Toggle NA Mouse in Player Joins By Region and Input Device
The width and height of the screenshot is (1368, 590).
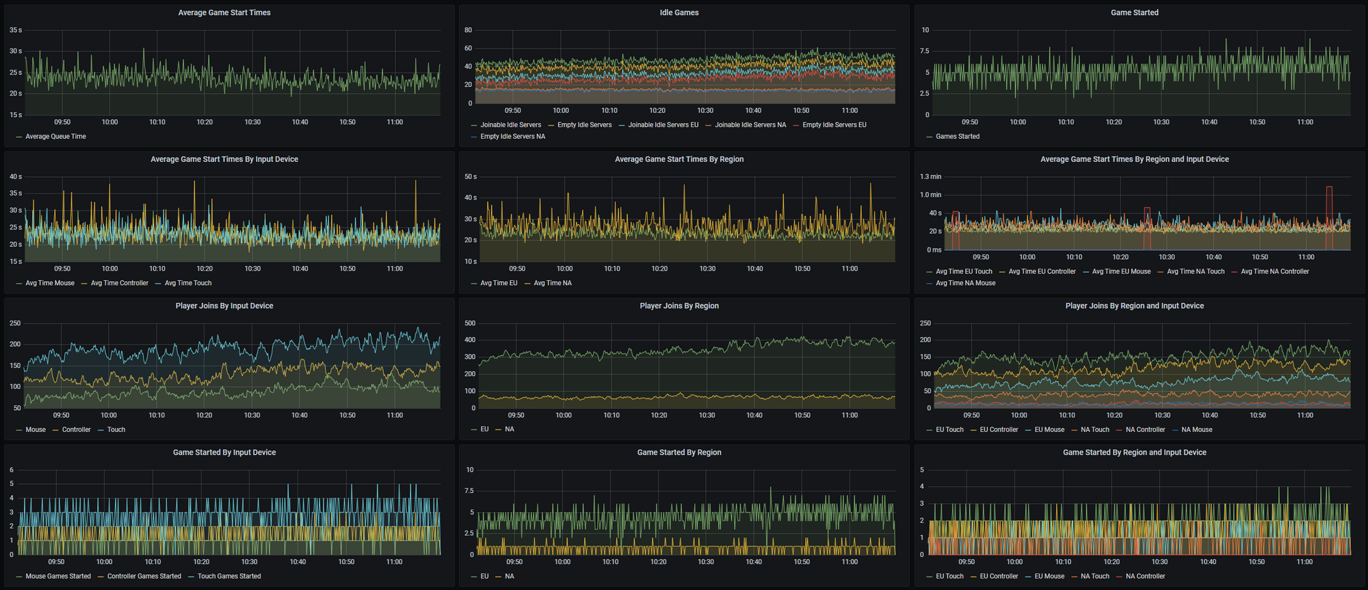pos(1196,430)
